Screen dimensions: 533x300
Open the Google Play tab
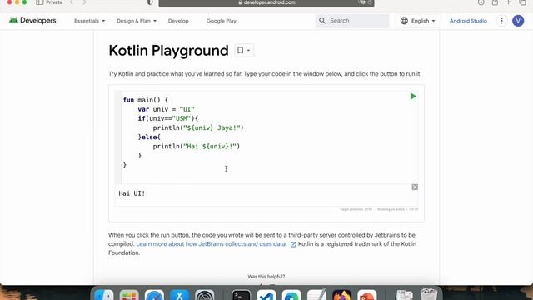click(222, 21)
